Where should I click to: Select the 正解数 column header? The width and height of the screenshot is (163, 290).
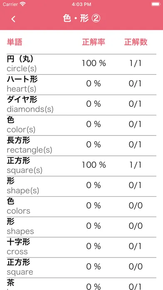click(x=136, y=42)
